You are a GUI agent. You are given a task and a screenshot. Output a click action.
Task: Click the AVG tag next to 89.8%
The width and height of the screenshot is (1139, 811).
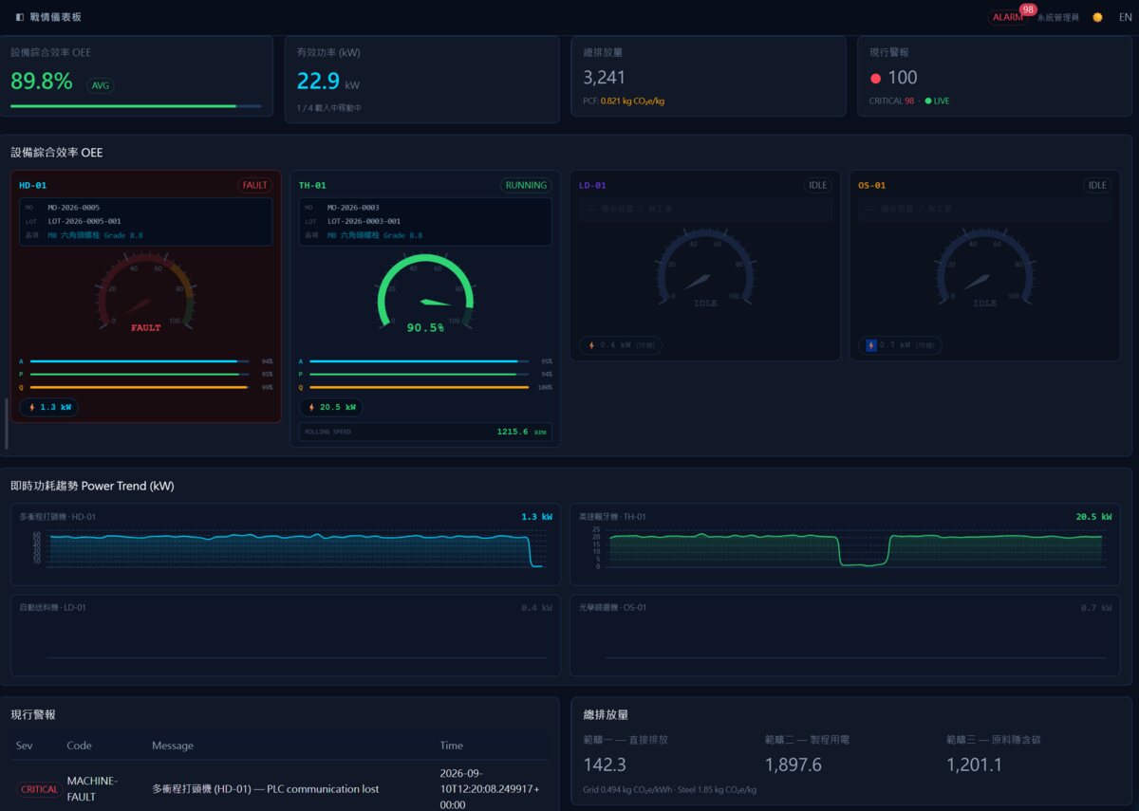[100, 85]
